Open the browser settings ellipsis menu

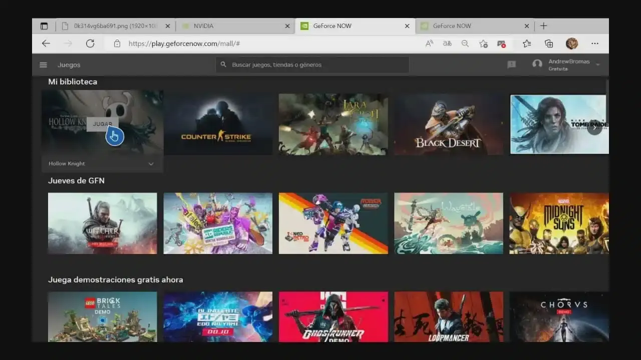click(x=595, y=43)
